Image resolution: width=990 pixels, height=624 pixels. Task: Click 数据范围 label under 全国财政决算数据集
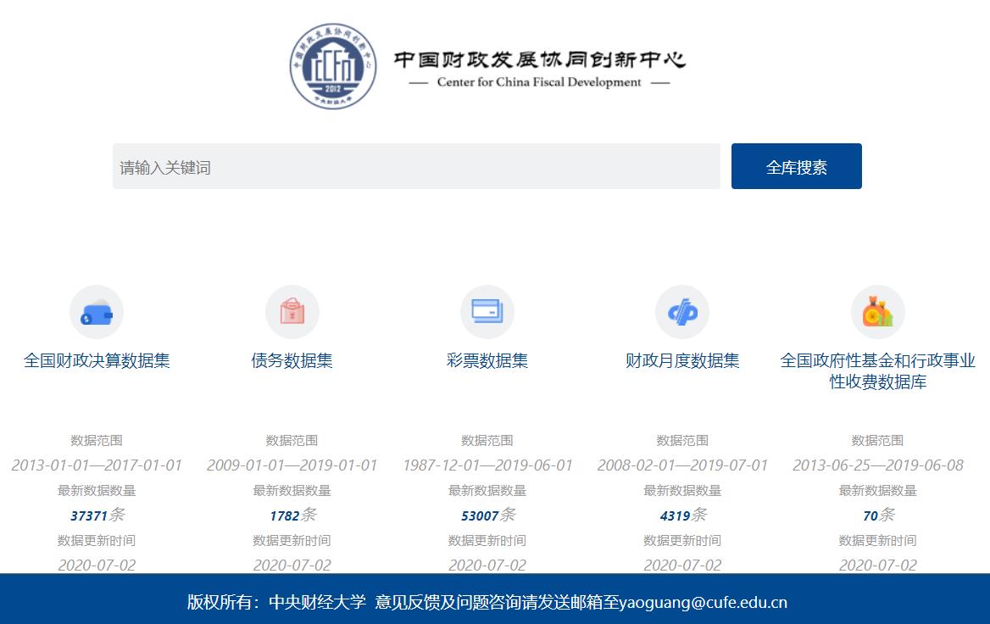coord(97,440)
